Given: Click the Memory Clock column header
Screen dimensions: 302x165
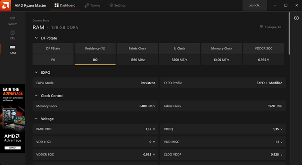Looking at the screenshot, I should 221,49.
